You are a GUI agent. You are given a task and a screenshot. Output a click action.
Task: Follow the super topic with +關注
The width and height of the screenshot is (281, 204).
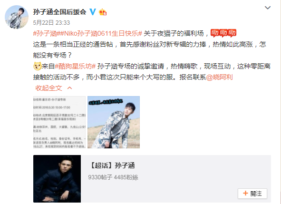pos(252,194)
